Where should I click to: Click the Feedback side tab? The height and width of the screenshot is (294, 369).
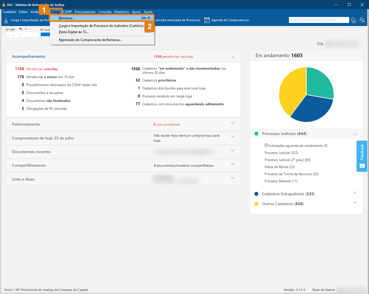362,156
